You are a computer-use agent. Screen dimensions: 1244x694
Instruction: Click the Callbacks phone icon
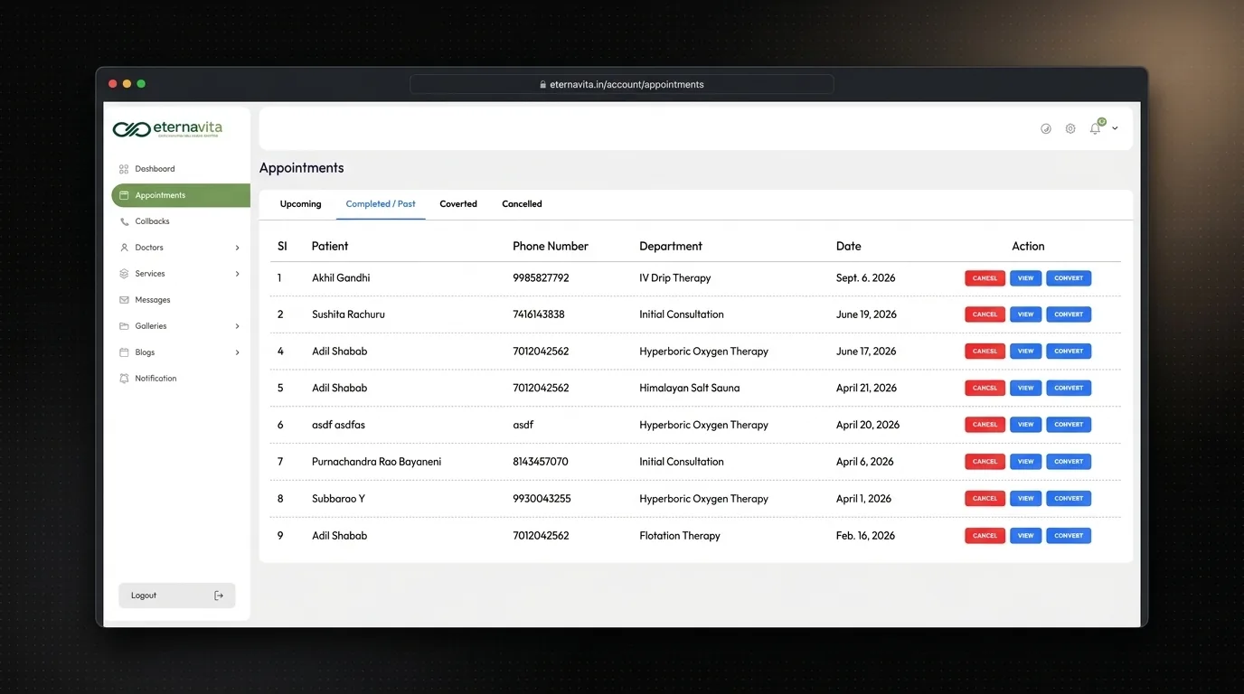point(124,221)
